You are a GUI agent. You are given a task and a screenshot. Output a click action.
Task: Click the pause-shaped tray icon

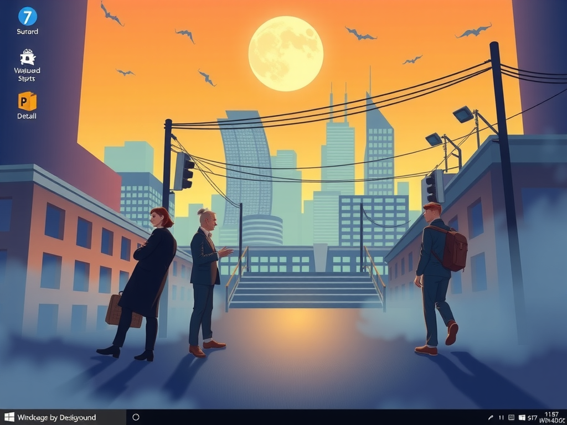pos(501,418)
